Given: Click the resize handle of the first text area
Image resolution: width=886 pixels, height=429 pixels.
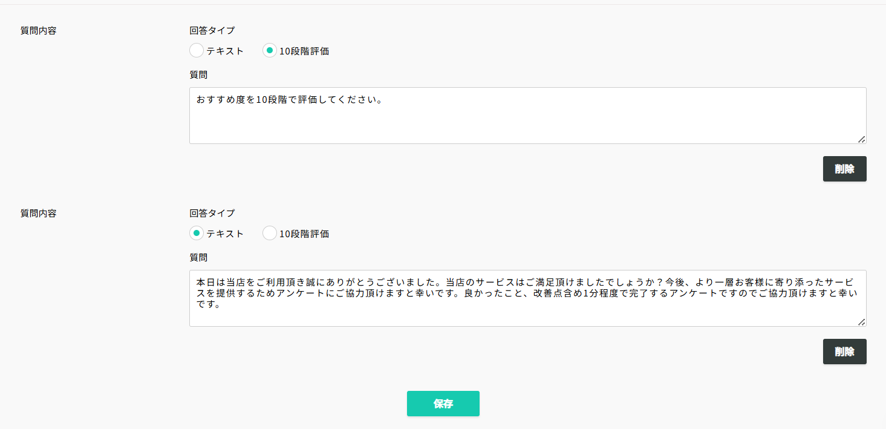Looking at the screenshot, I should tap(861, 139).
